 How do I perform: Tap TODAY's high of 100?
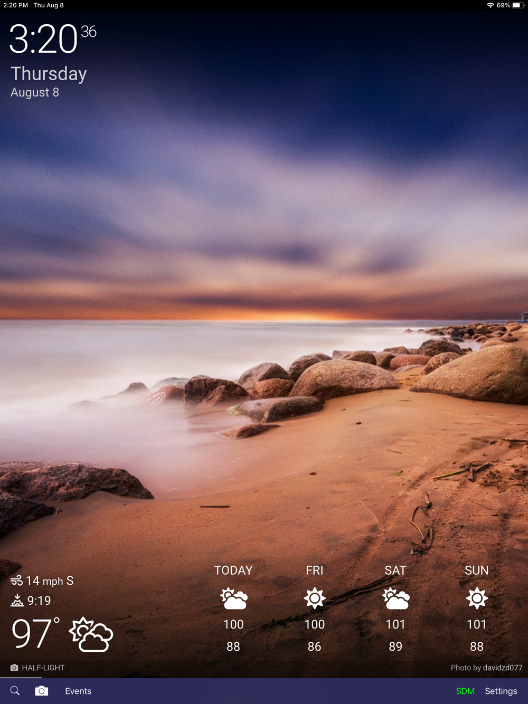coord(233,624)
